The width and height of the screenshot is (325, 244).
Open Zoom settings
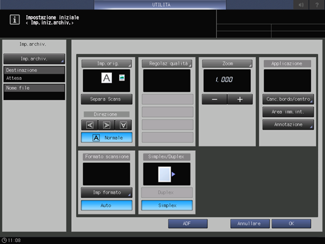[x=227, y=64]
